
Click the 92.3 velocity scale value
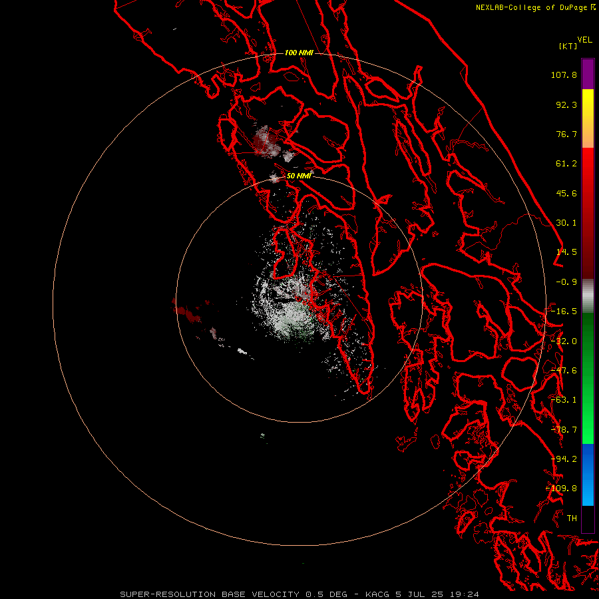pos(566,104)
